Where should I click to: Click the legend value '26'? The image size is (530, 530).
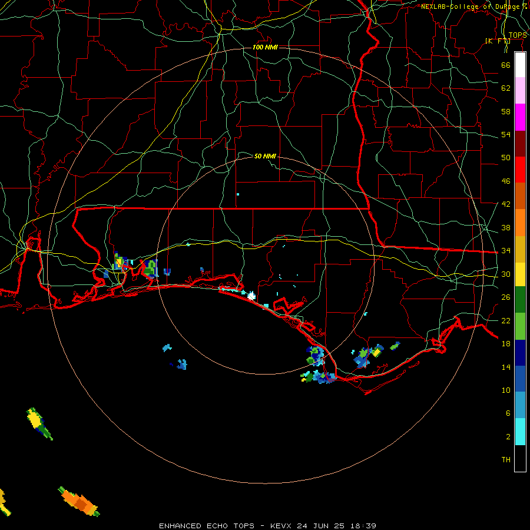coord(506,297)
